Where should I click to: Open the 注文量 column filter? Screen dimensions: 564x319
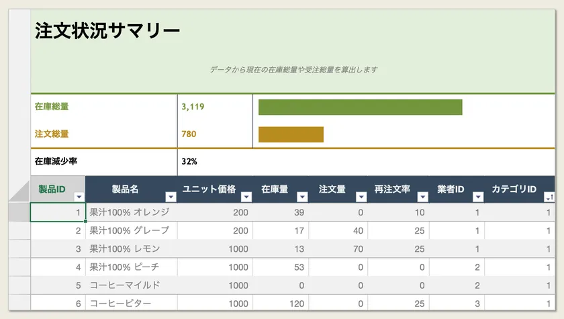pyautogui.click(x=361, y=197)
